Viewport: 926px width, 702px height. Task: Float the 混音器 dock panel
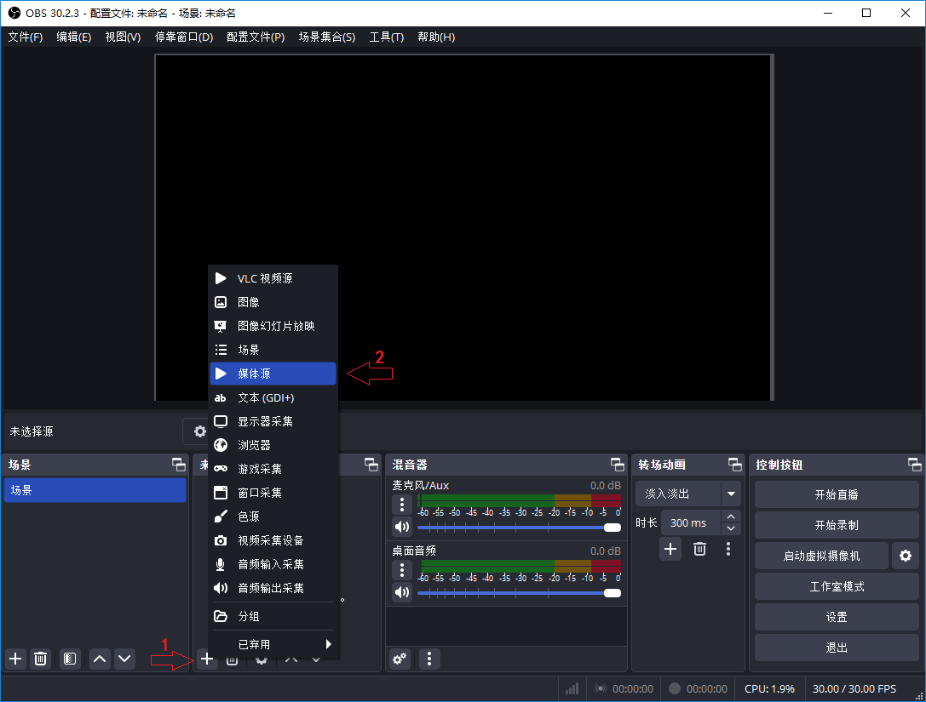[617, 465]
